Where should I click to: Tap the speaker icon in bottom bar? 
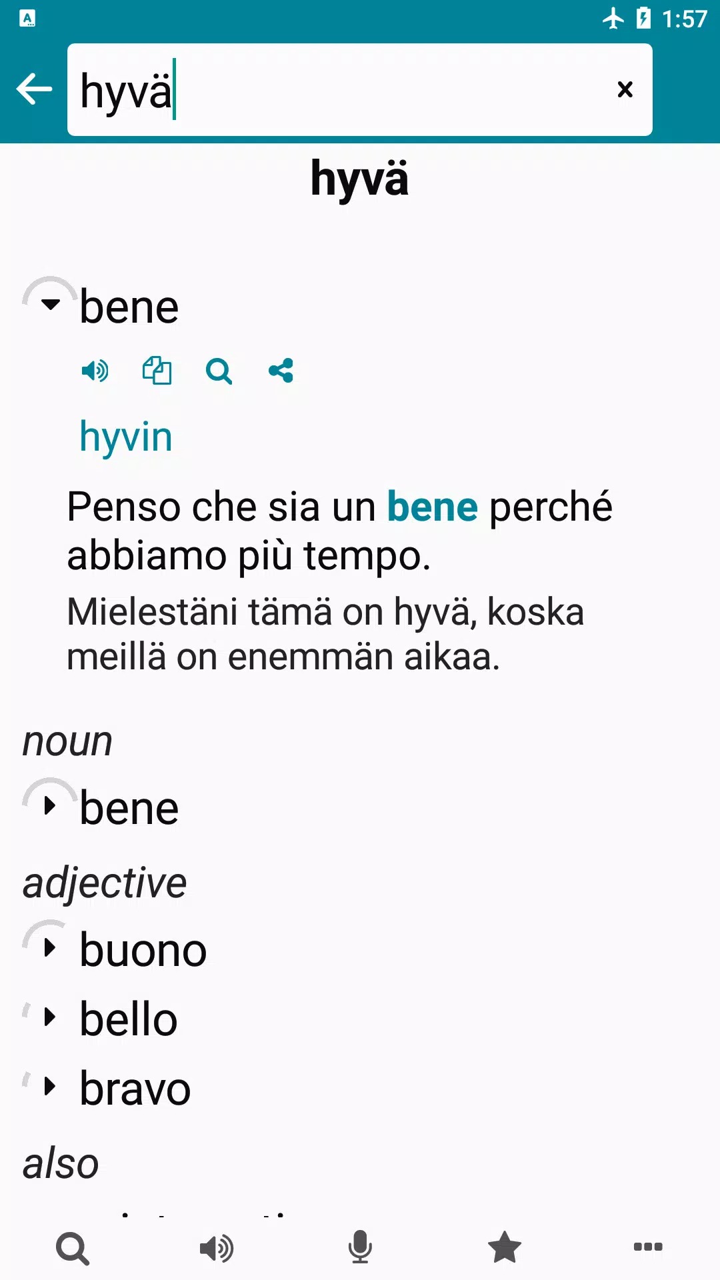(x=217, y=1248)
